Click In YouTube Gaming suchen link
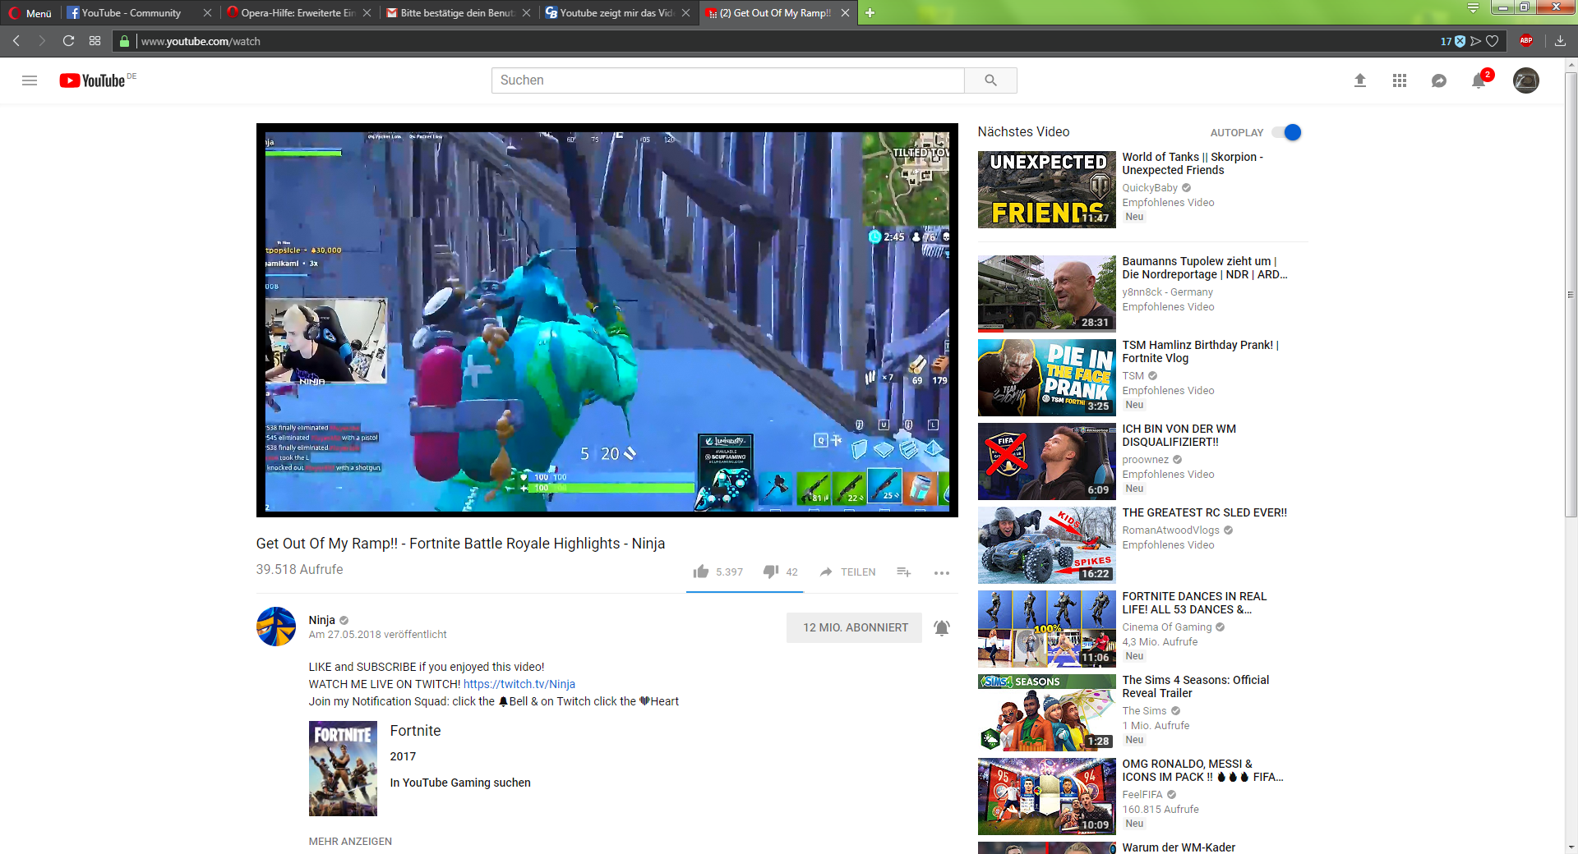Image resolution: width=1578 pixels, height=854 pixels. click(x=460, y=783)
